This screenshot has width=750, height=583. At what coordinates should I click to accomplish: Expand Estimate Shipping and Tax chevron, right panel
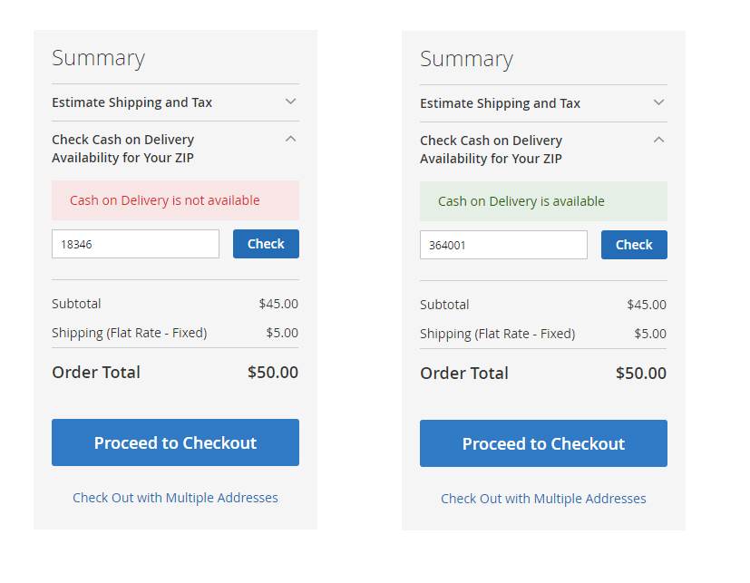(658, 102)
